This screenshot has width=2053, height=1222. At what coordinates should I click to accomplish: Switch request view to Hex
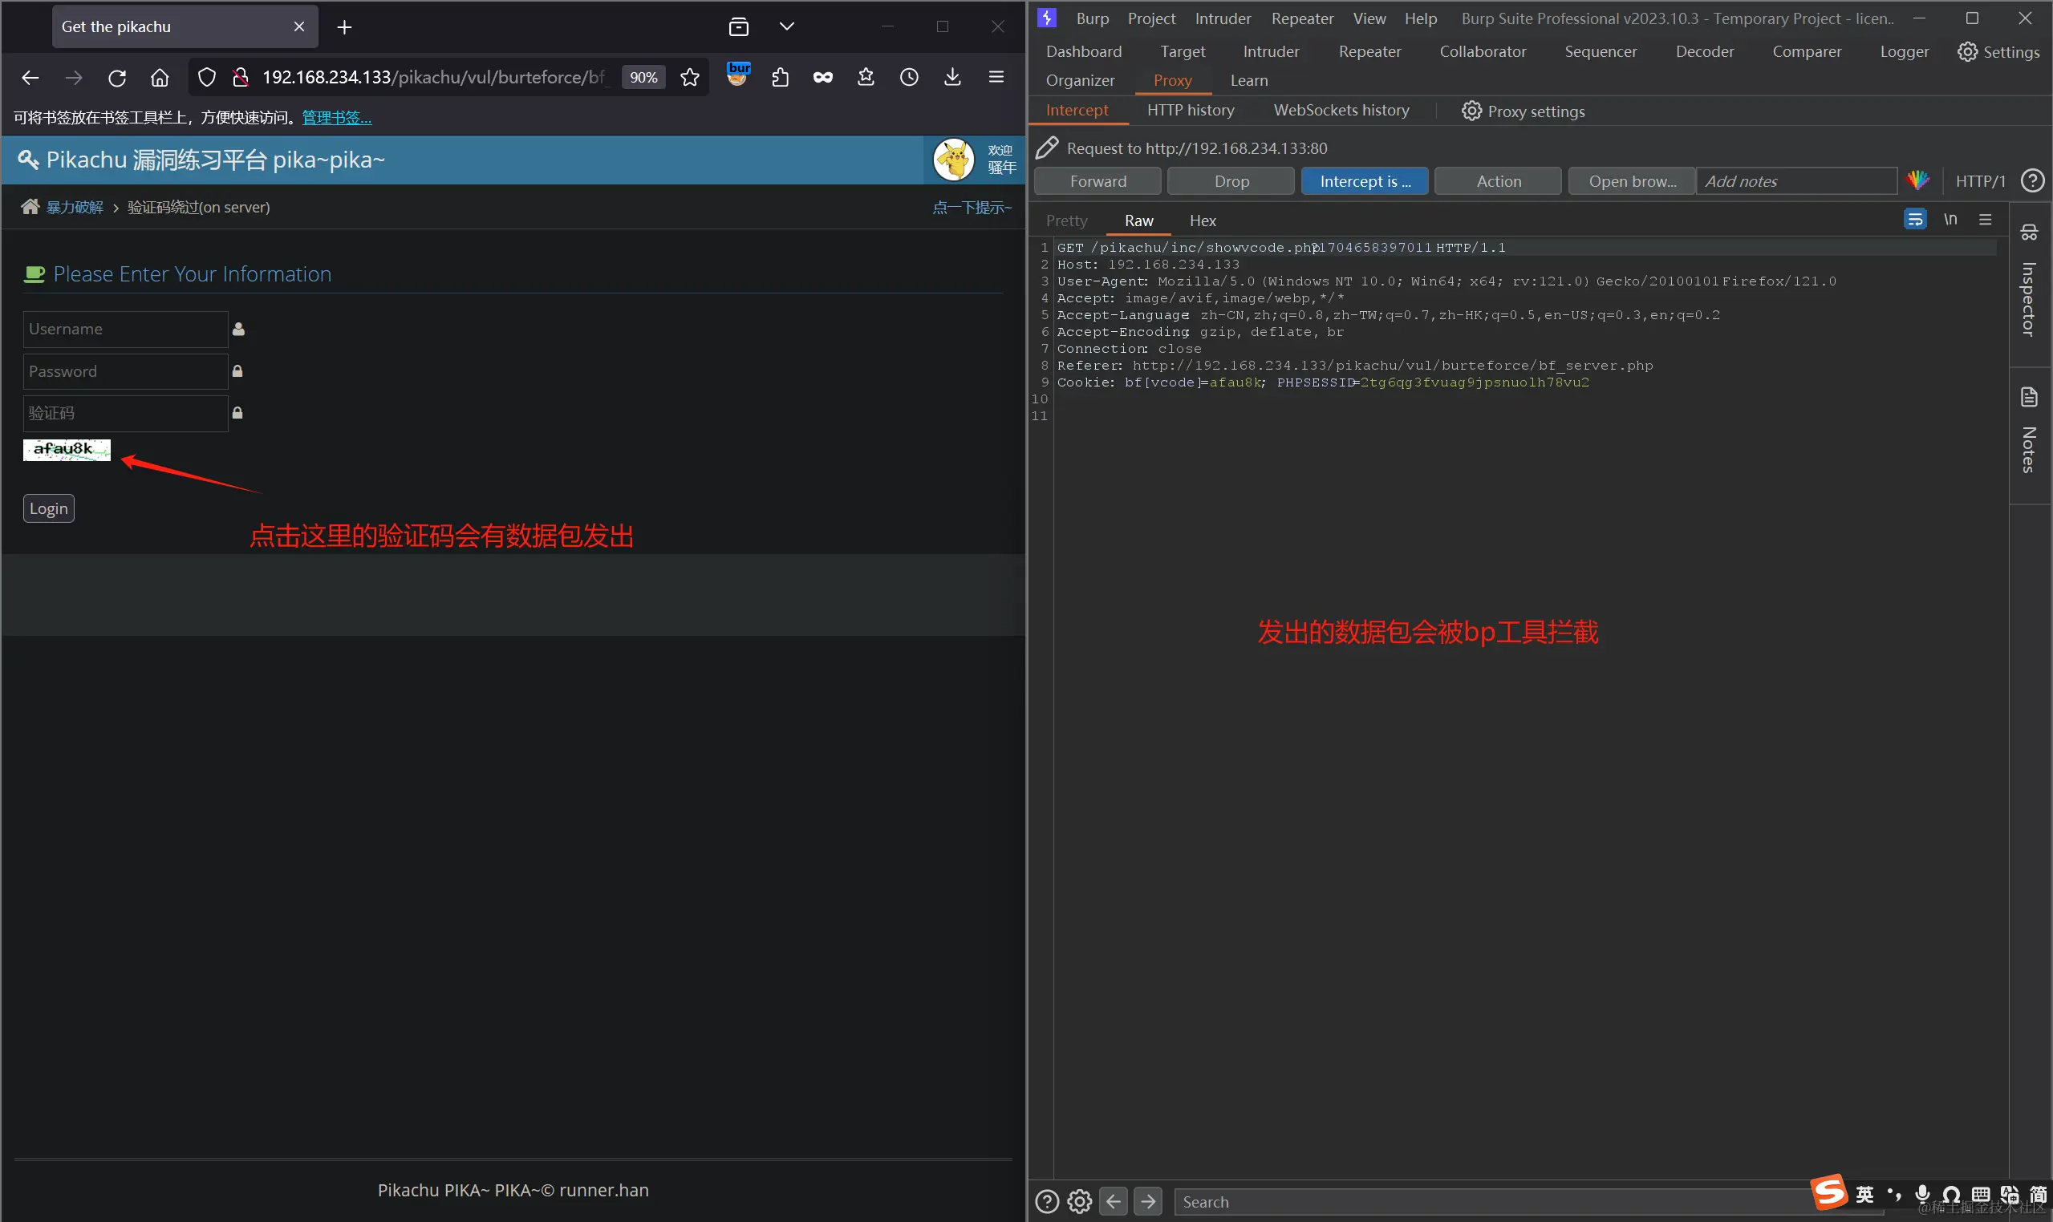tap(1202, 221)
